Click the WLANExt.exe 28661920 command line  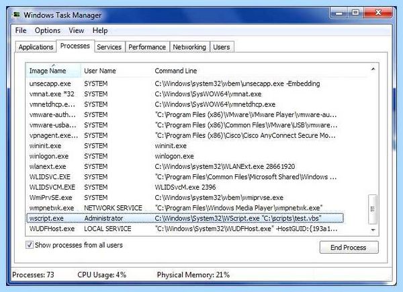click(225, 167)
